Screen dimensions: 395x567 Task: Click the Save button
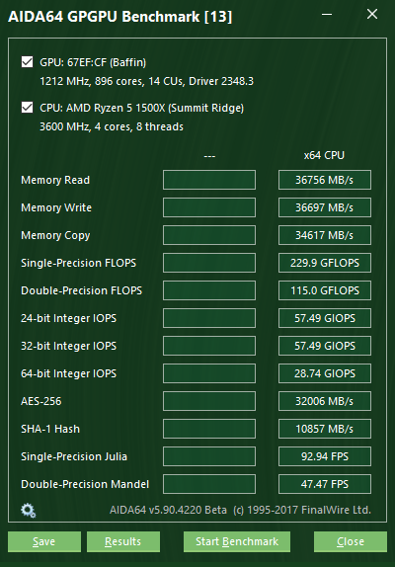44,541
